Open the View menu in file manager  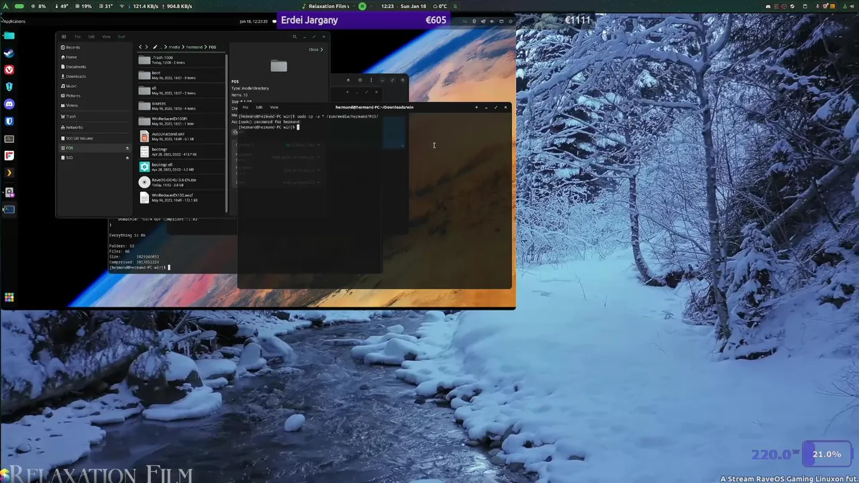coord(106,36)
